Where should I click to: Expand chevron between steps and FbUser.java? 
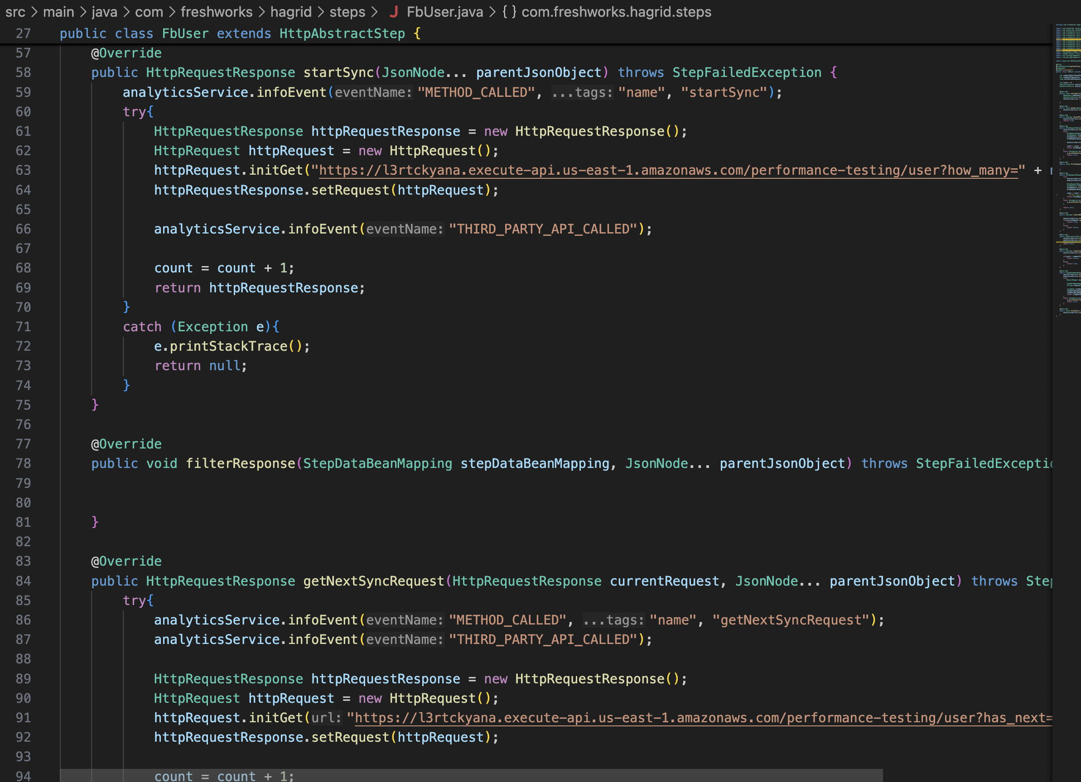click(374, 12)
